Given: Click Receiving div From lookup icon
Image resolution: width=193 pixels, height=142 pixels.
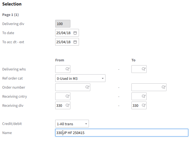Looking at the screenshot, I should tap(68, 105).
